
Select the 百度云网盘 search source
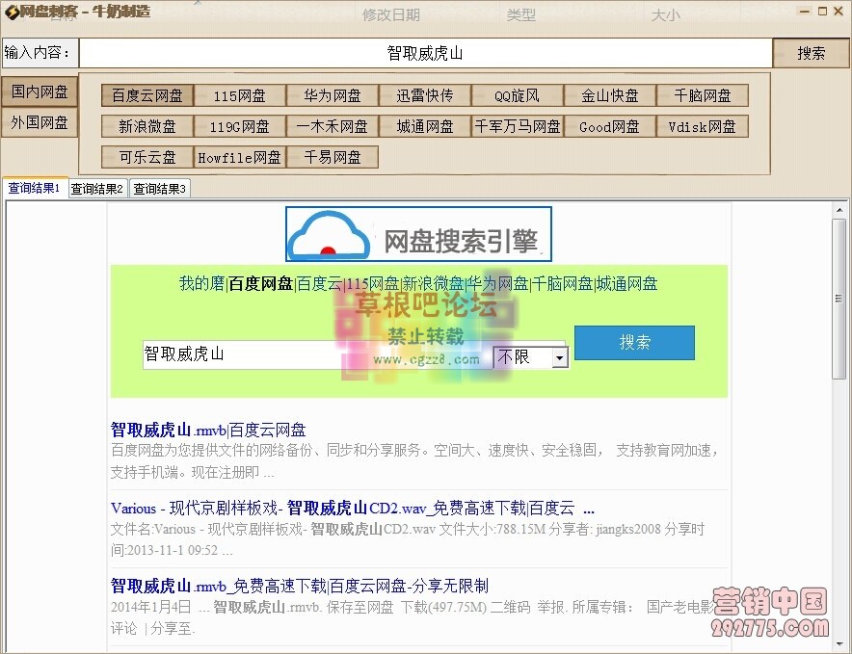pos(146,95)
